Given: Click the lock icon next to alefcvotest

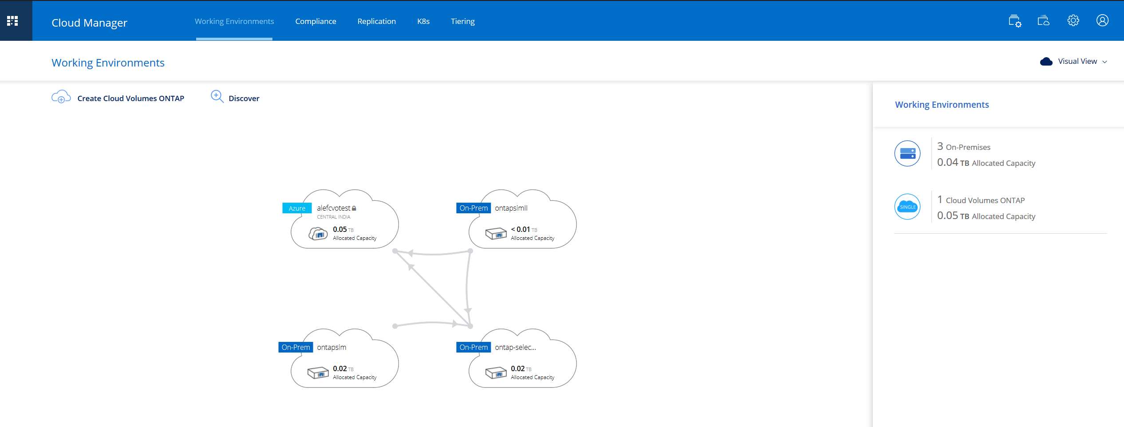Looking at the screenshot, I should coord(354,208).
